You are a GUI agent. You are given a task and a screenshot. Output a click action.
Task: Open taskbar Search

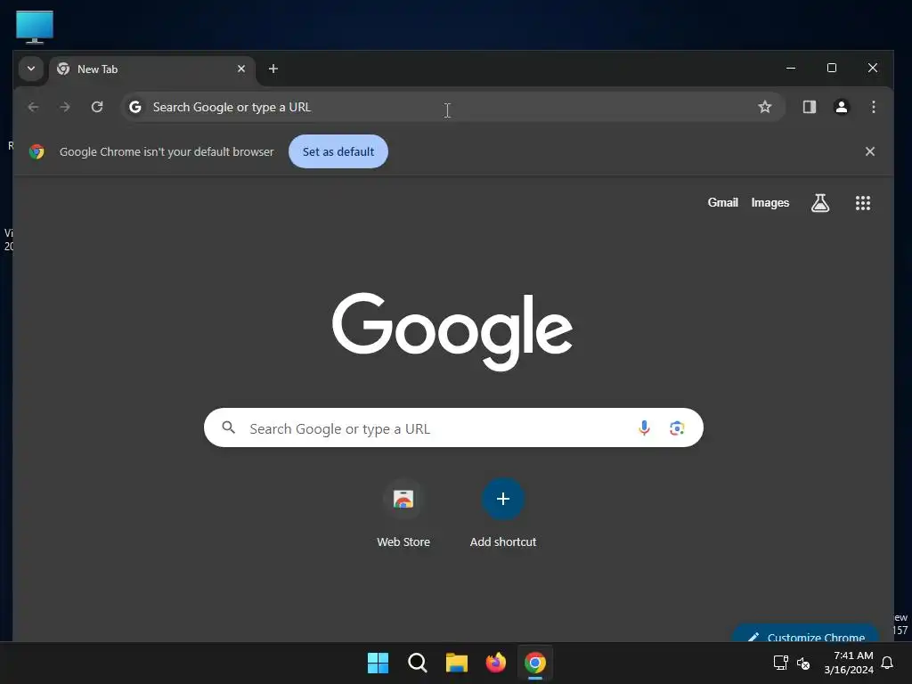[x=417, y=663]
